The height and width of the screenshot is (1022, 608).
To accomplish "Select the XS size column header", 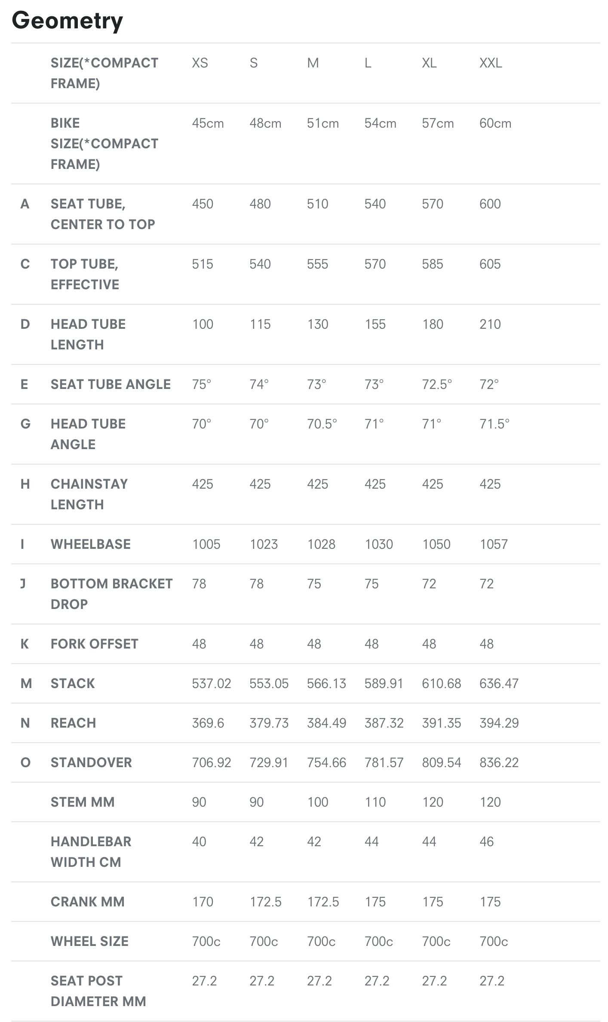I will point(200,63).
